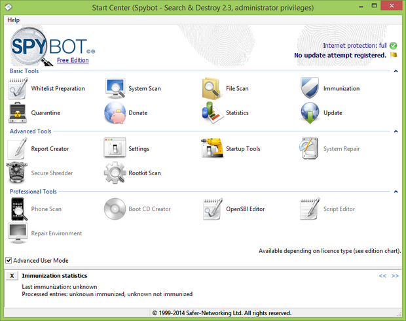
Task: Click the window resize grip corner
Action: coord(399,314)
